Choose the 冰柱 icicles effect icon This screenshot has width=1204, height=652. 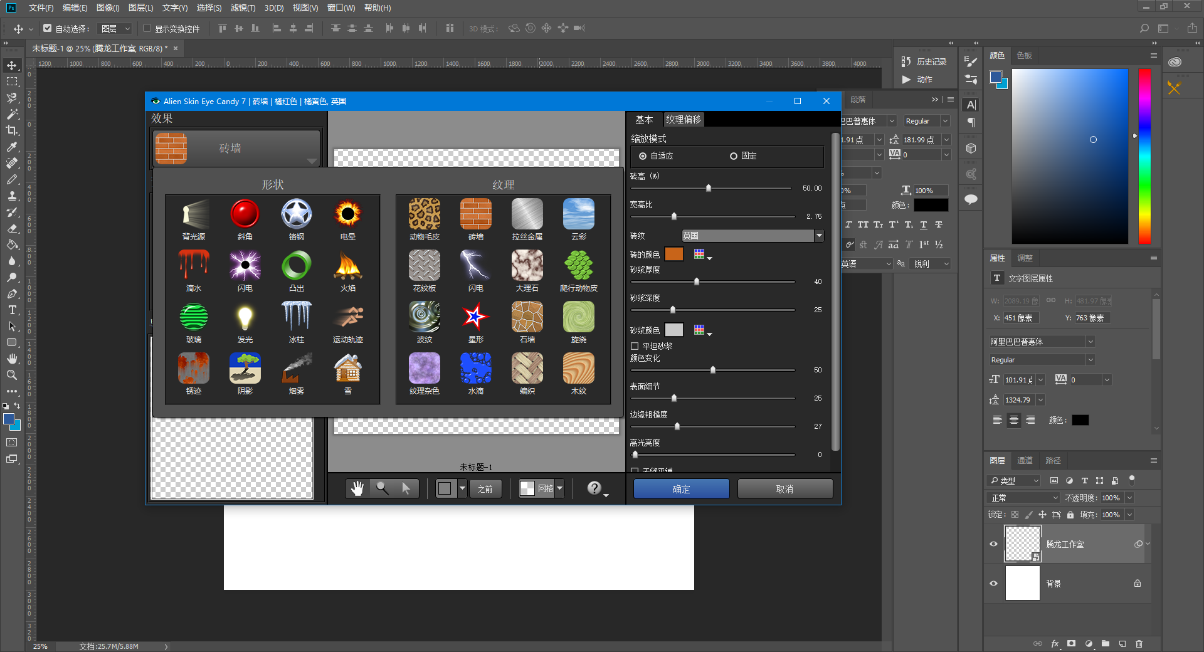coord(297,317)
